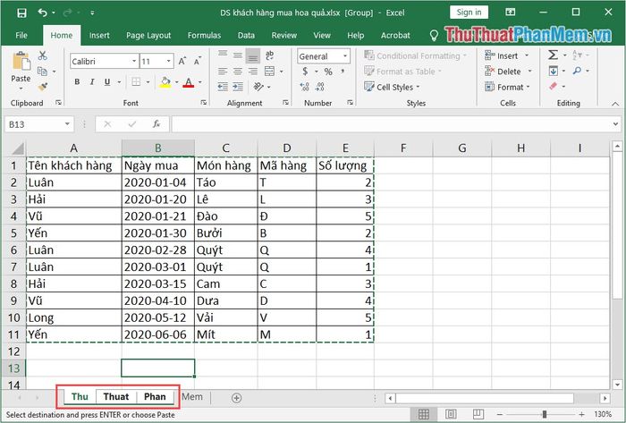Center text horizontally
The height and width of the screenshot is (423, 626).
(x=238, y=72)
